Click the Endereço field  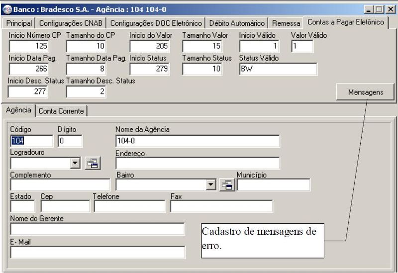(198, 163)
